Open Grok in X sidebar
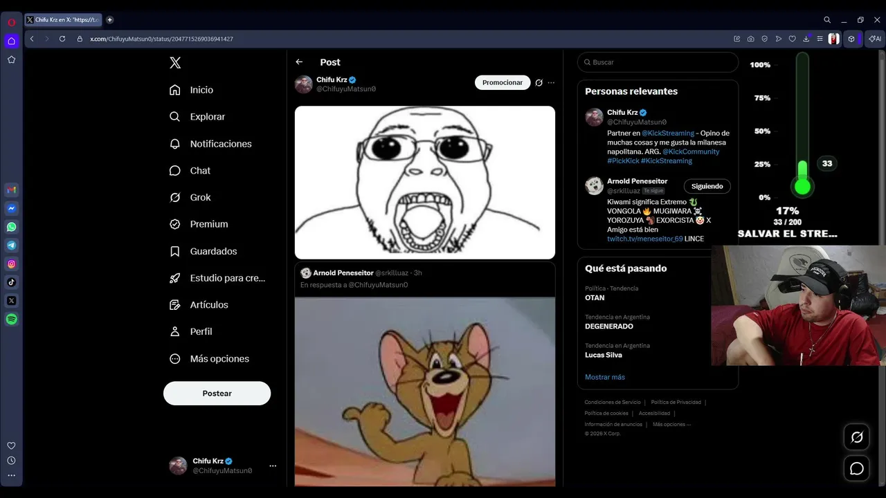 click(x=190, y=197)
